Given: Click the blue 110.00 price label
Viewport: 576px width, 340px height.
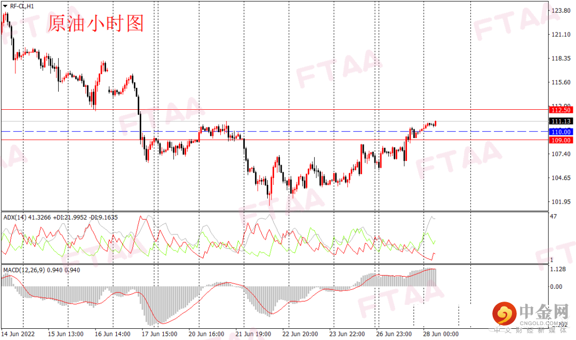Looking at the screenshot, I should (x=561, y=131).
